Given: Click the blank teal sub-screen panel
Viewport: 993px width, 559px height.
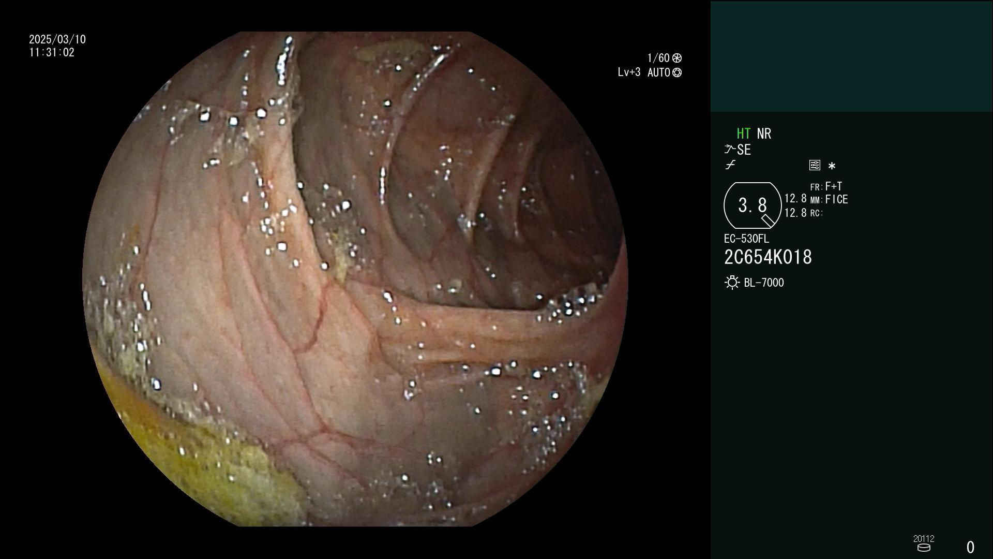Looking at the screenshot, I should [x=851, y=56].
